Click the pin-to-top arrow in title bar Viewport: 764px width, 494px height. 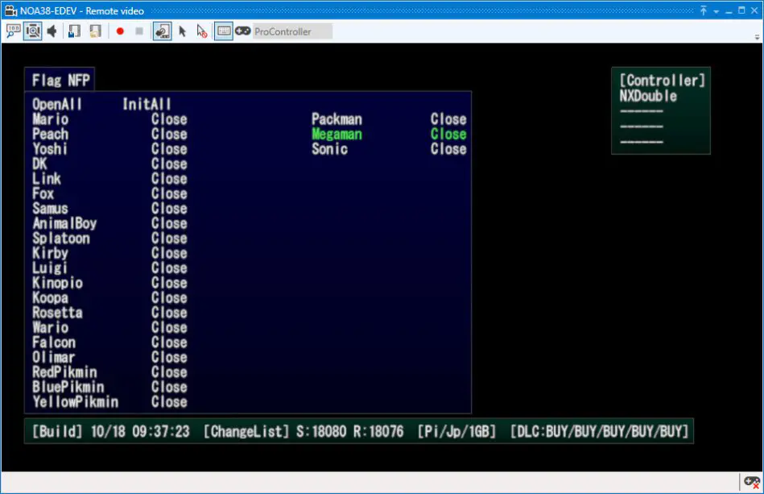point(703,10)
